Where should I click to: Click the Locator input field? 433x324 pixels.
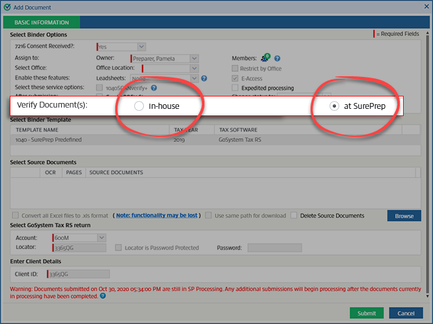79,248
